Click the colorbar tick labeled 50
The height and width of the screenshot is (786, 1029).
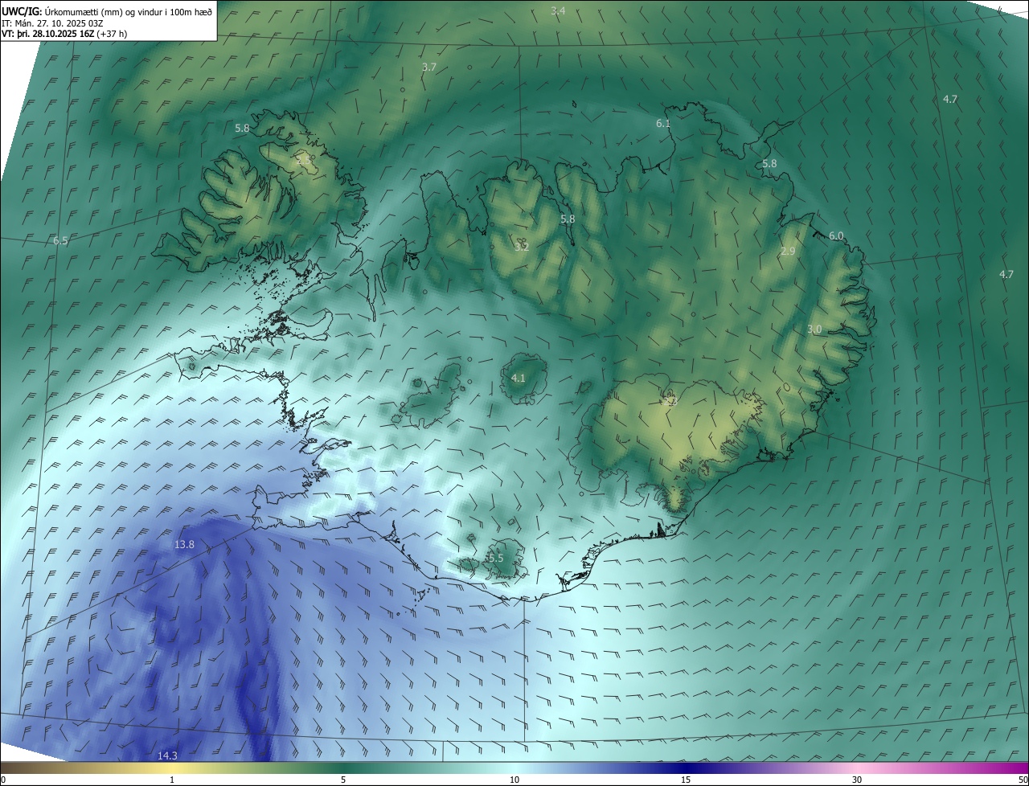[1023, 780]
